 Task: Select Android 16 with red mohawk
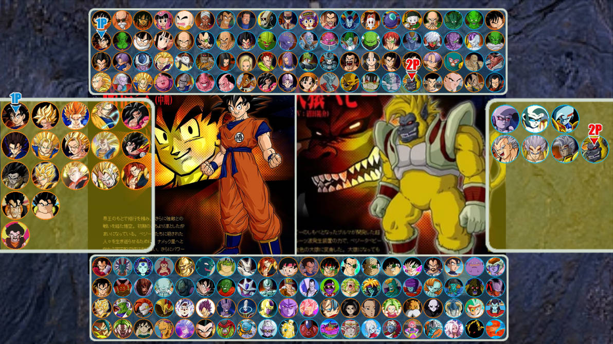(267, 62)
